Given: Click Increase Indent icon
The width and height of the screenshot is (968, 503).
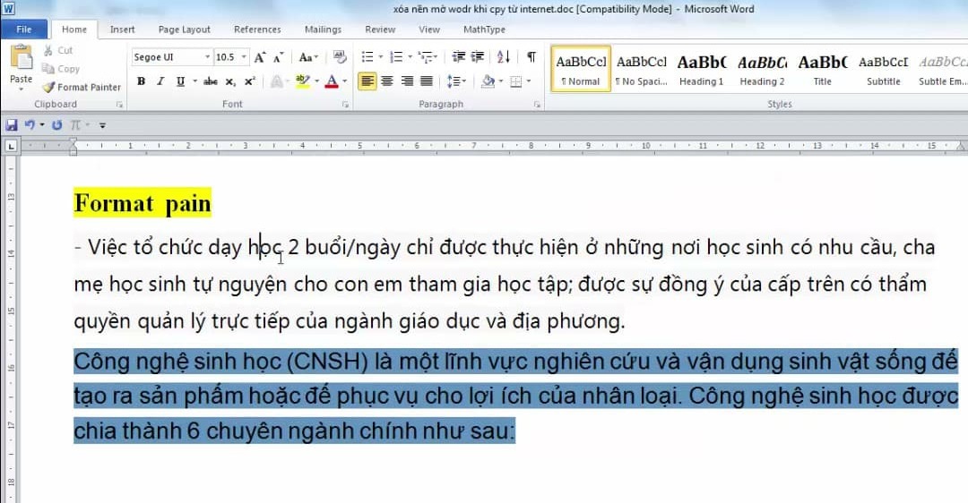Looking at the screenshot, I should pos(477,57).
